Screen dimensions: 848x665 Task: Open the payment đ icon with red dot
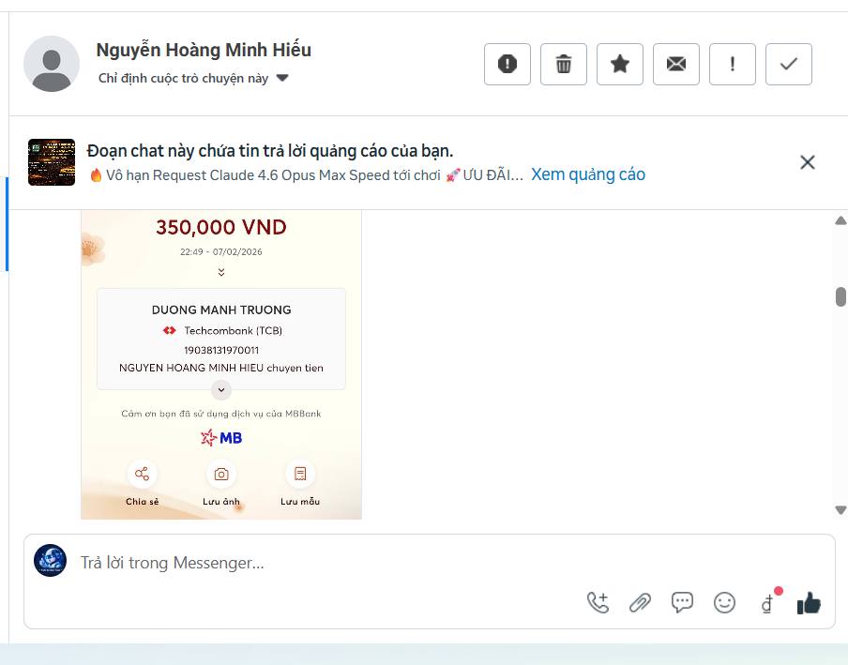click(766, 604)
